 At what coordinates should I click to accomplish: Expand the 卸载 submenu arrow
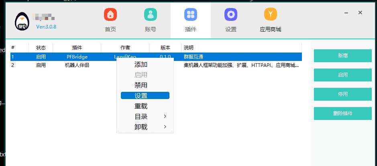point(165,127)
